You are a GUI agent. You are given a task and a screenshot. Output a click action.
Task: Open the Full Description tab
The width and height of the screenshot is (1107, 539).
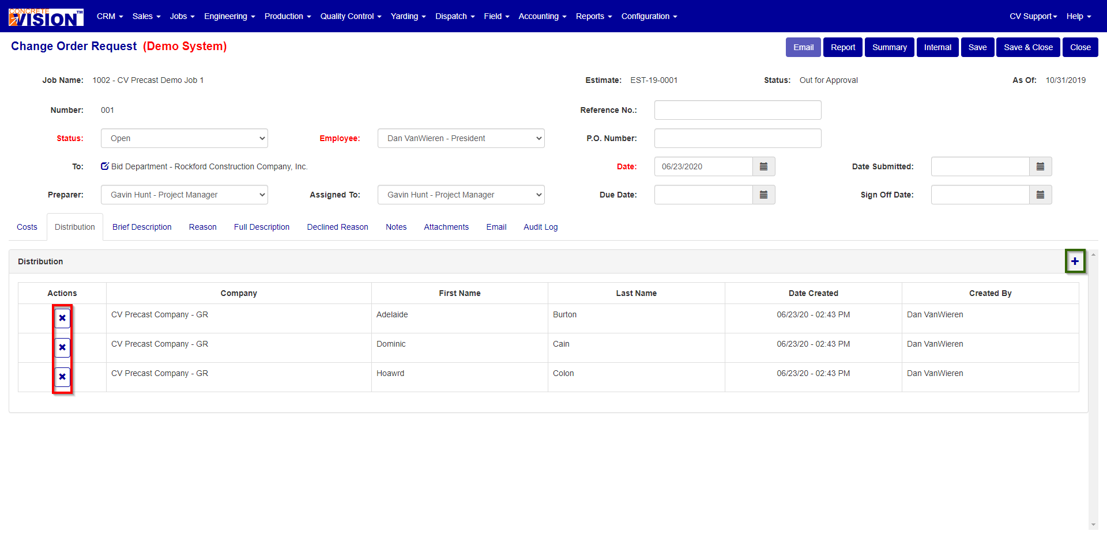point(262,227)
